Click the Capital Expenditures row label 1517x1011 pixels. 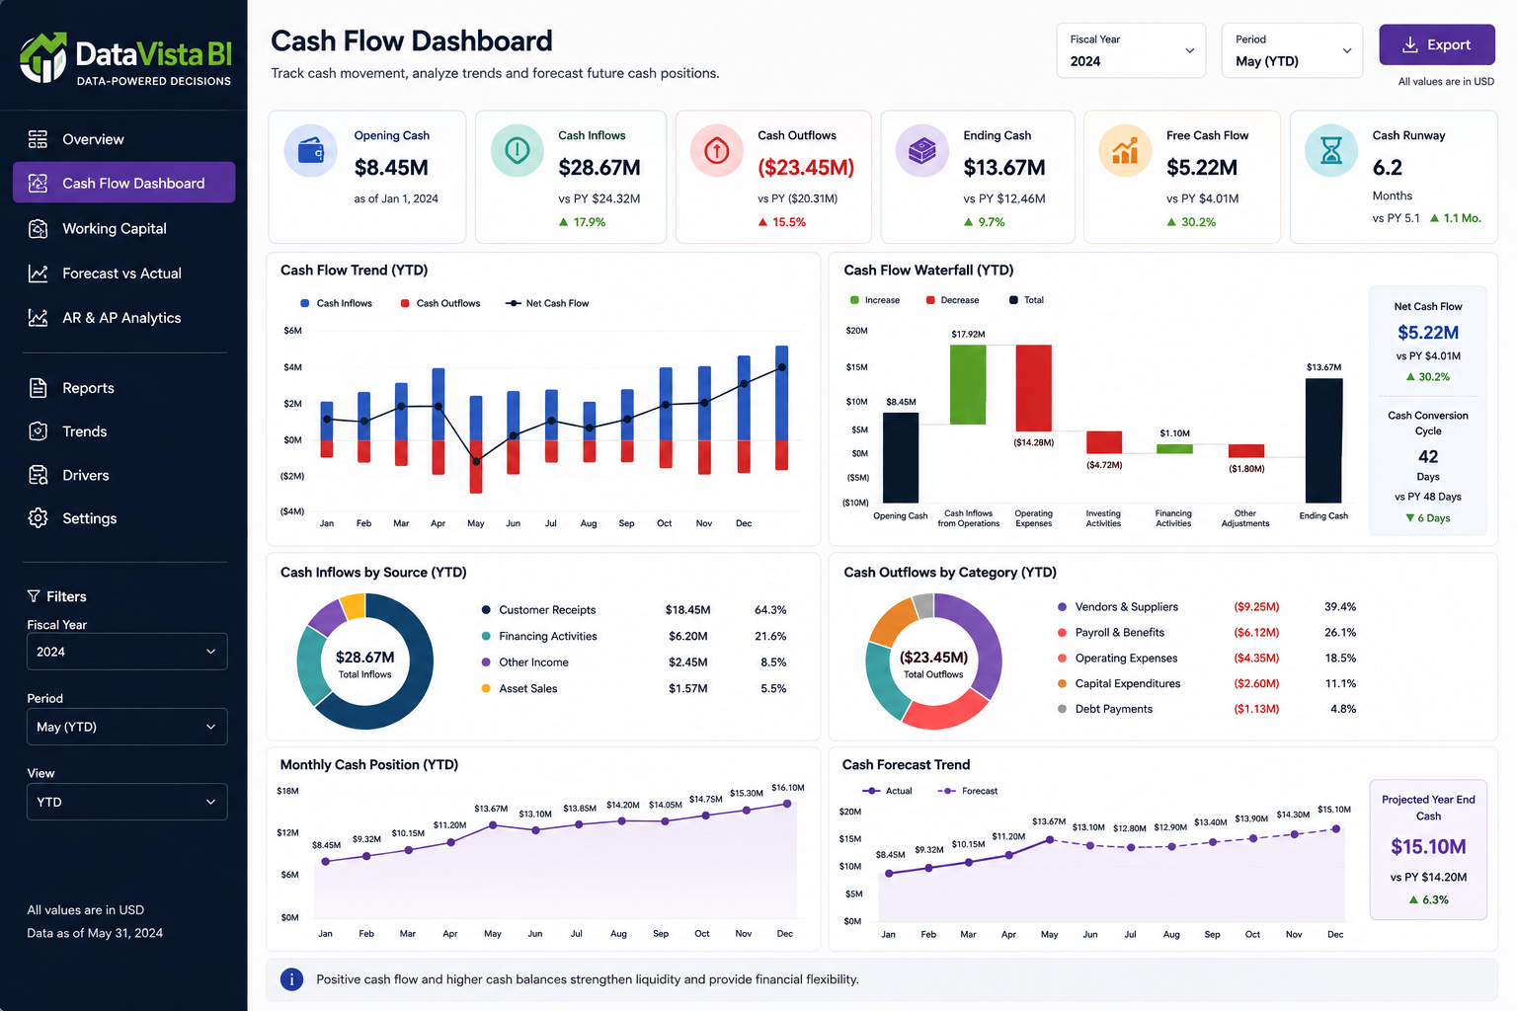pyautogui.click(x=1128, y=683)
